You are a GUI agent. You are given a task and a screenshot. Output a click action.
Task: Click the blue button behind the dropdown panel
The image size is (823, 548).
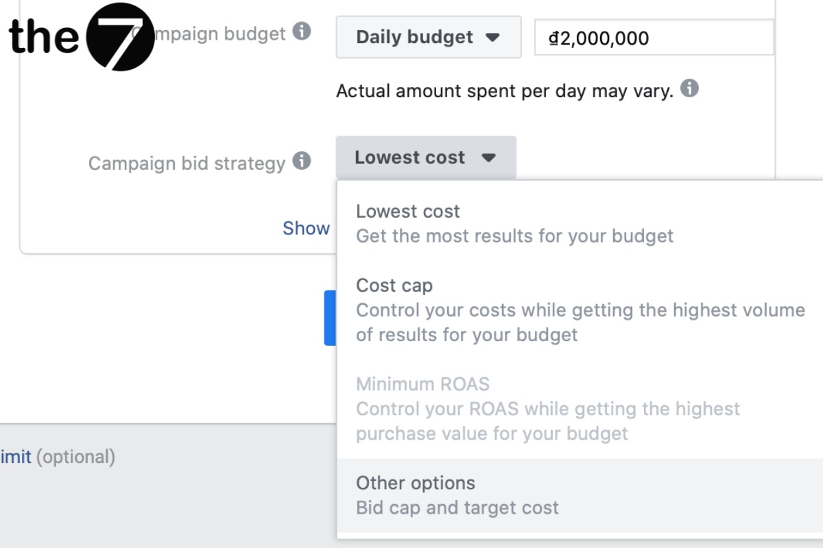pos(330,319)
